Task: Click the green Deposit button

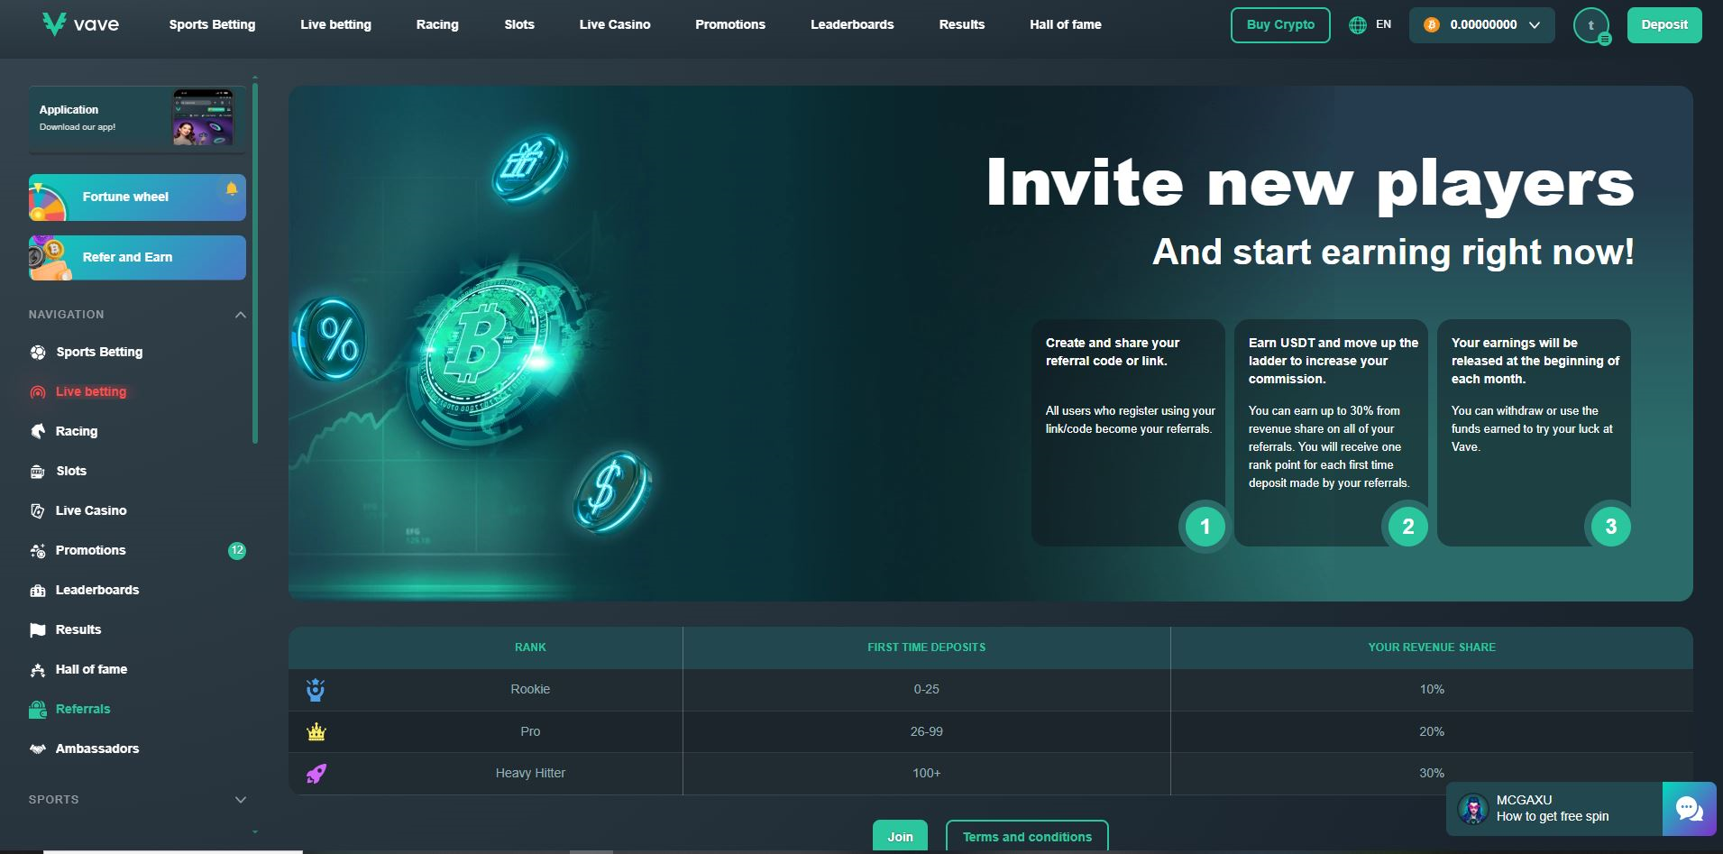Action: click(x=1663, y=25)
